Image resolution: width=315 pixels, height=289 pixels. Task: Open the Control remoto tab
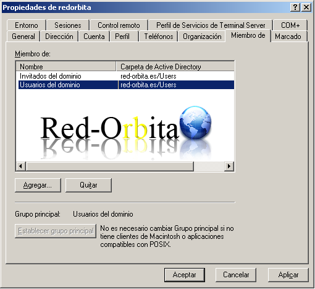[x=119, y=25]
